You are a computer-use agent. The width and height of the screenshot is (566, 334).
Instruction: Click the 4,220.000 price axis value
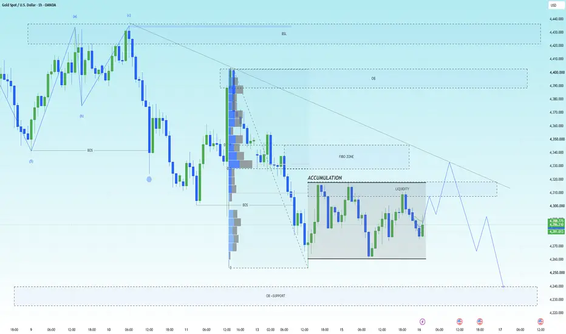(556, 313)
